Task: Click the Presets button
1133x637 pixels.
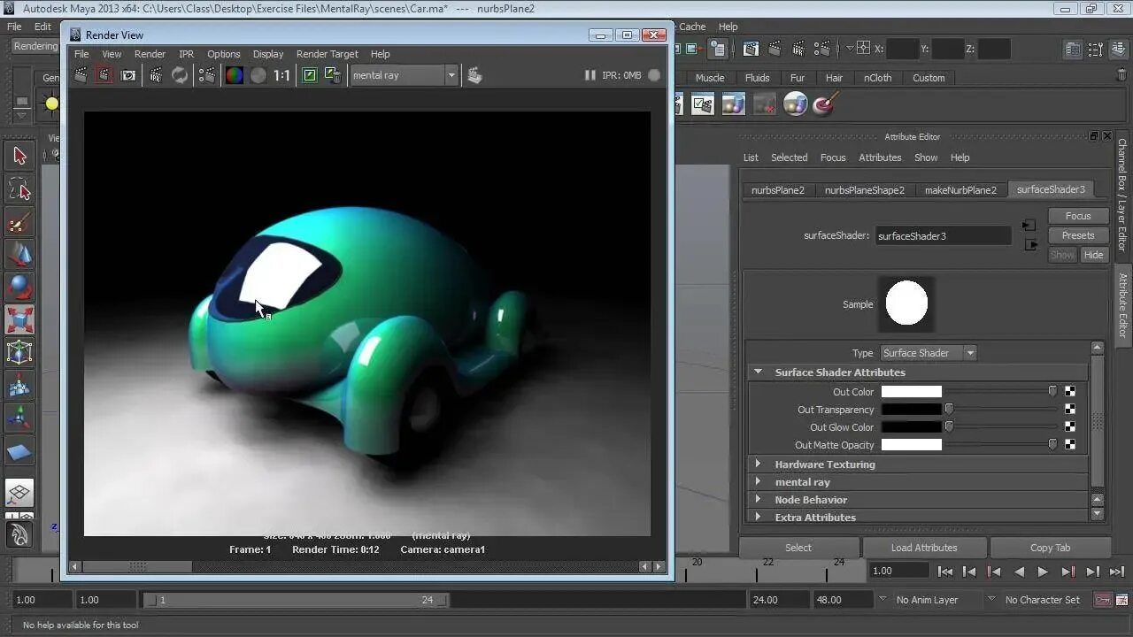Action: pyautogui.click(x=1077, y=235)
